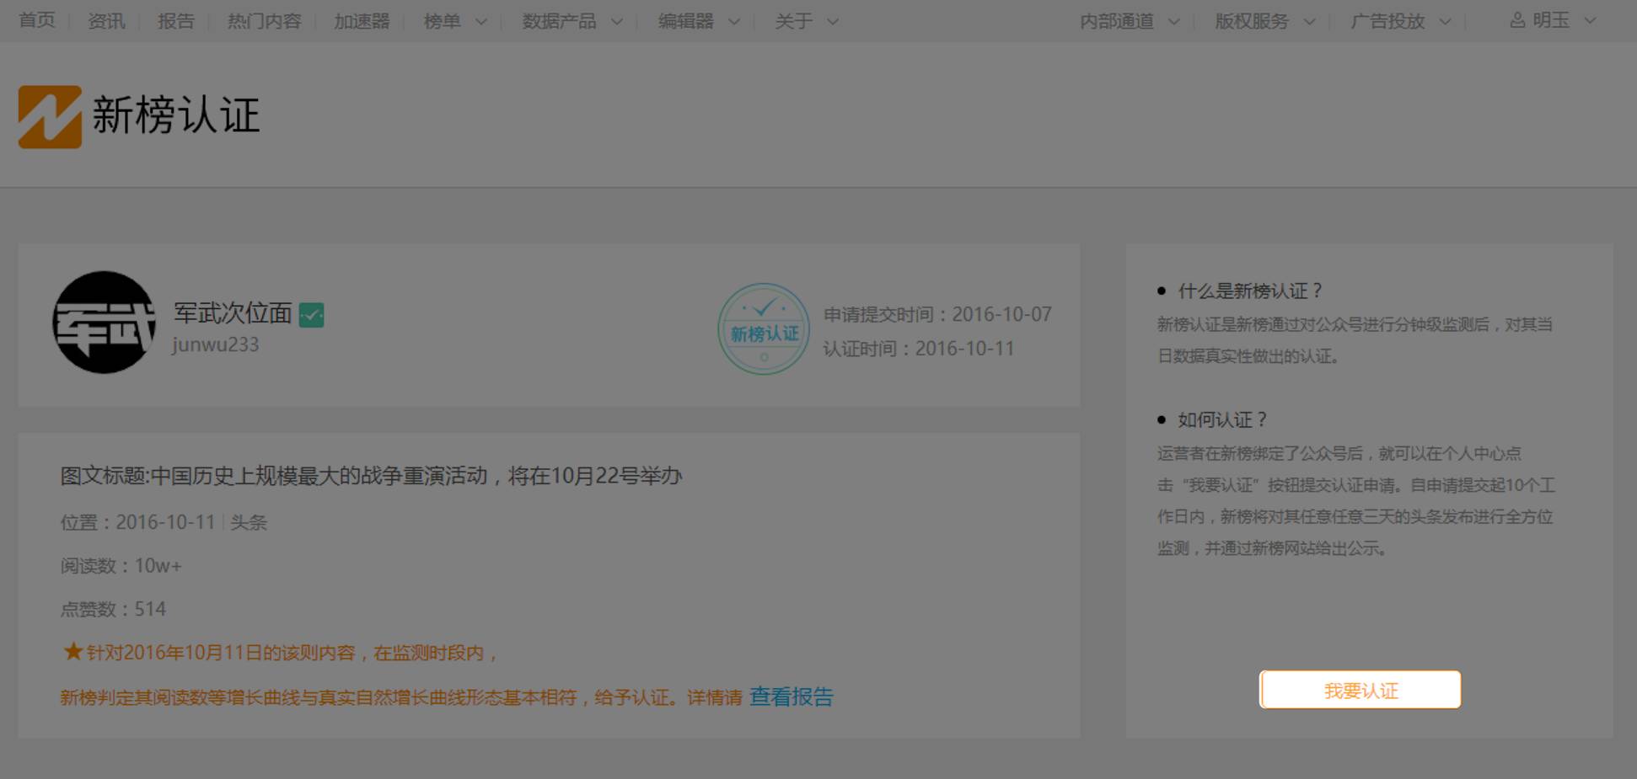
Task: Click the green verified badge beside 军武次位面
Action: (x=311, y=315)
